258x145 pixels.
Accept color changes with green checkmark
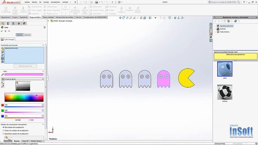pyautogui.click(x=2, y=31)
